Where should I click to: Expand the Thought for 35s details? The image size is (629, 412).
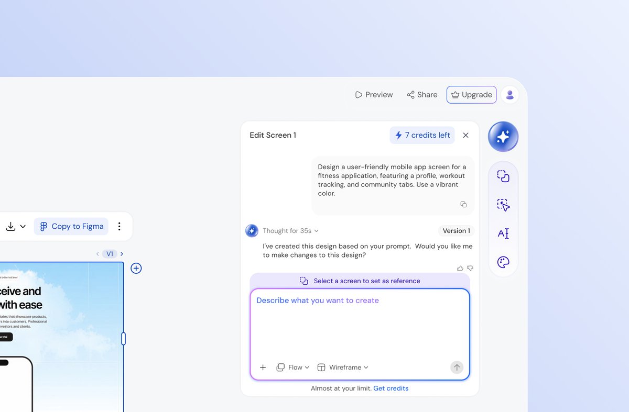coord(291,231)
